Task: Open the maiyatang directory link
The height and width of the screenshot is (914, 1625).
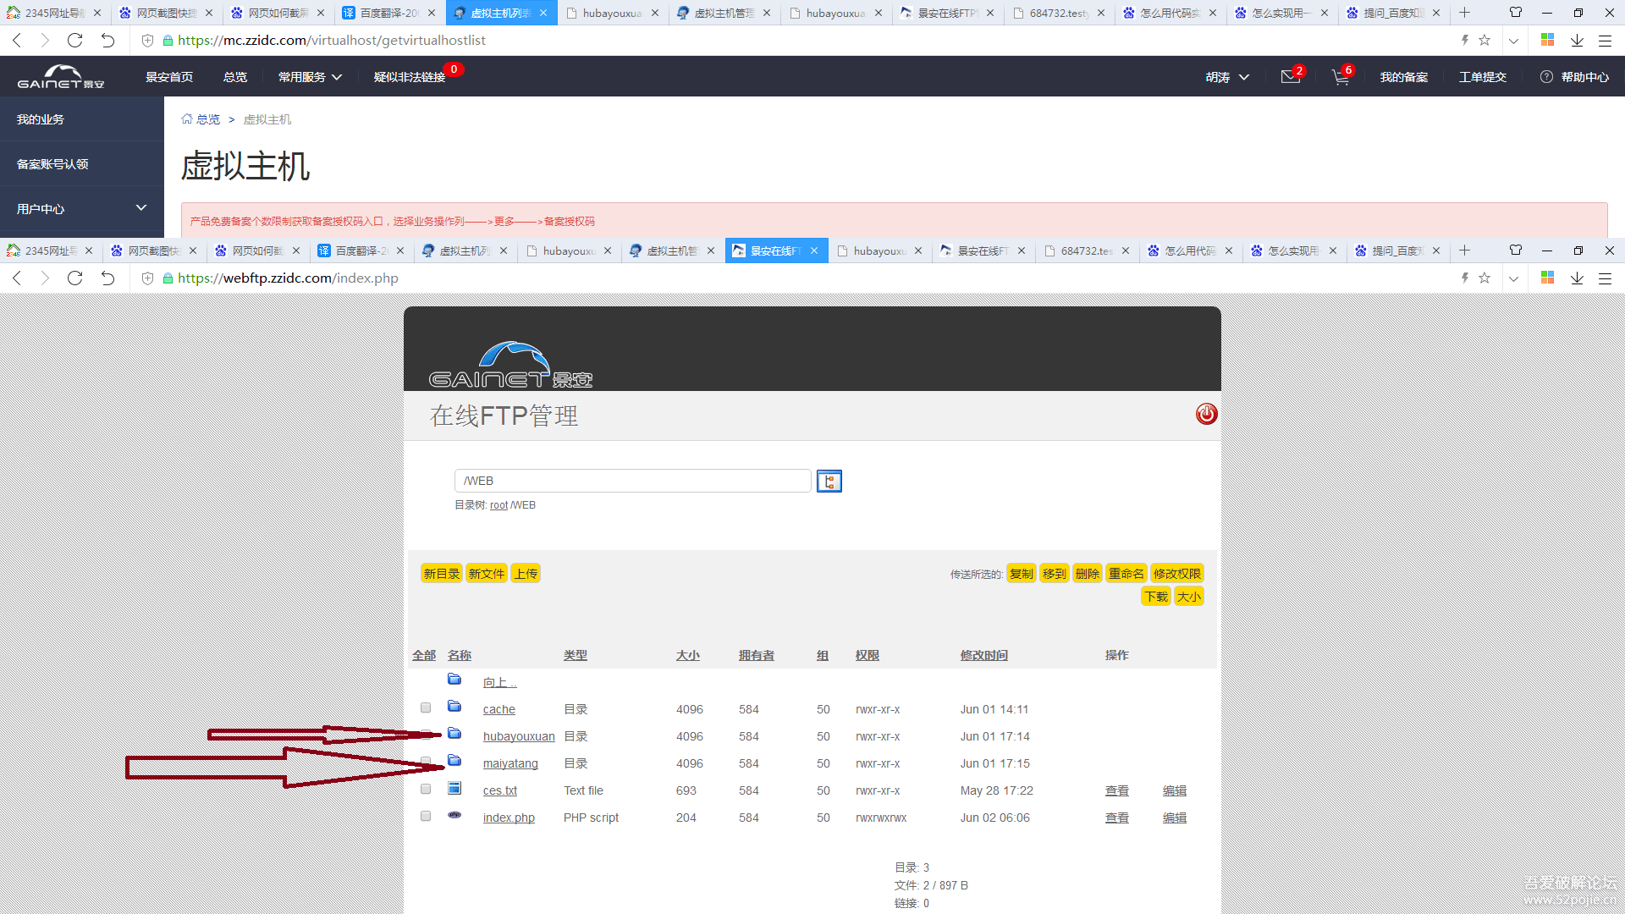Action: pyautogui.click(x=510, y=763)
